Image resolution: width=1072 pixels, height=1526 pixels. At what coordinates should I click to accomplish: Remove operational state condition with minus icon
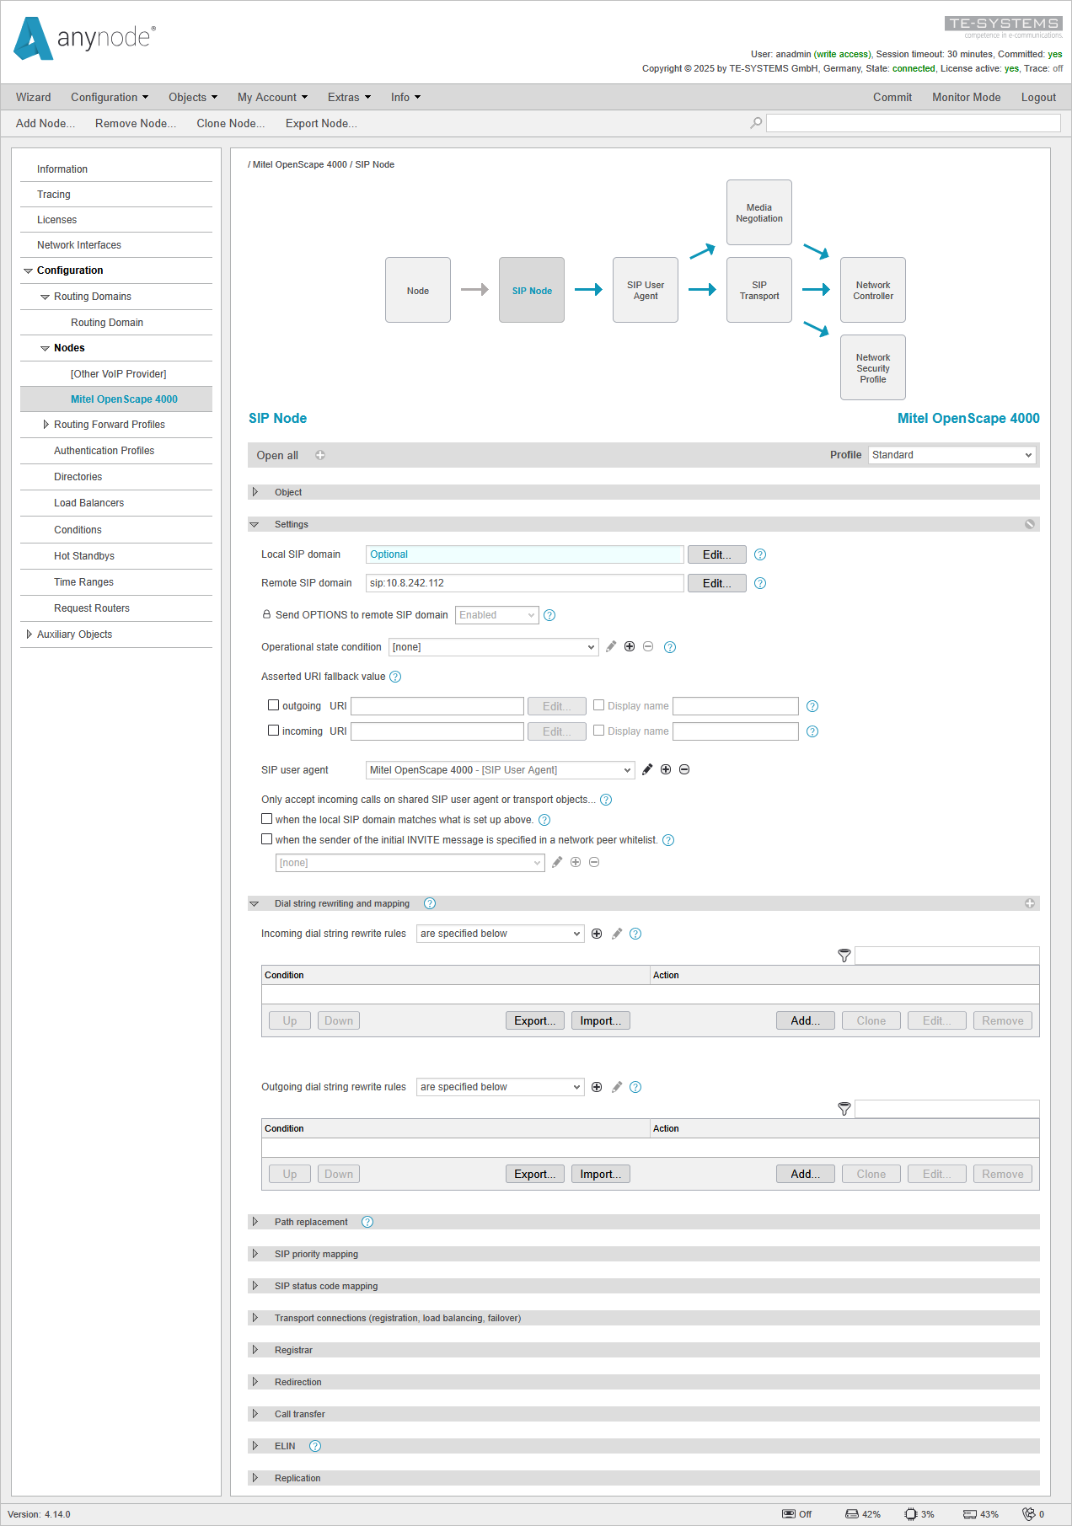tap(648, 646)
